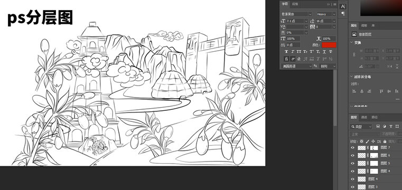Image resolution: width=402 pixels, height=190 pixels.
Task: Apply All Caps text style
Action: pyautogui.click(x=299, y=52)
